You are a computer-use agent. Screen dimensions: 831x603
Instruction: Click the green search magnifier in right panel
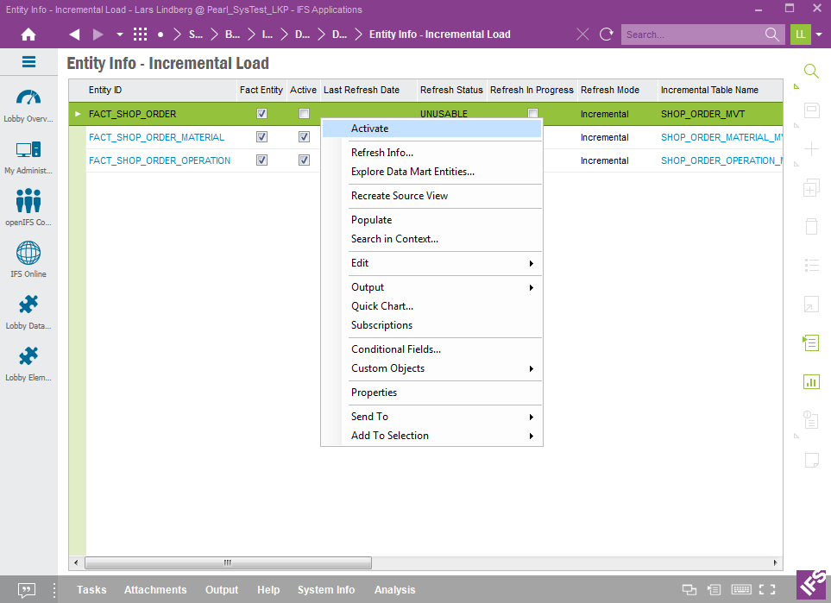coord(810,71)
